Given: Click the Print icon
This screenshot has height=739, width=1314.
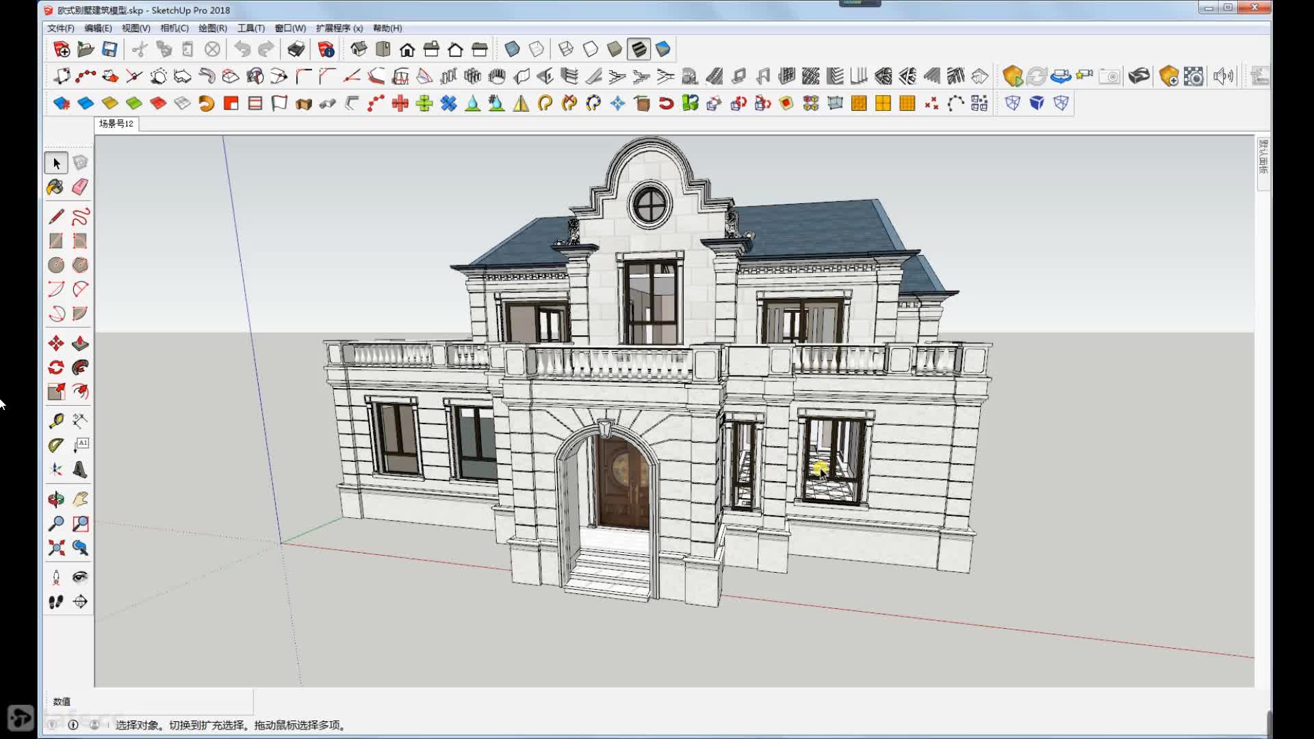Looking at the screenshot, I should [296, 49].
